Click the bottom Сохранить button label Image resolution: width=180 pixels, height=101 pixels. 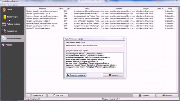[145, 95]
